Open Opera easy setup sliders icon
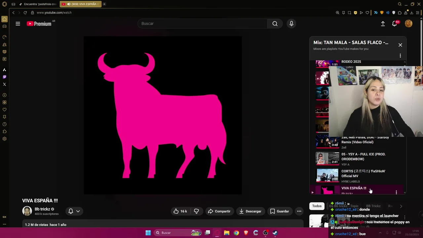This screenshot has height=238, width=423. pyautogui.click(x=418, y=13)
